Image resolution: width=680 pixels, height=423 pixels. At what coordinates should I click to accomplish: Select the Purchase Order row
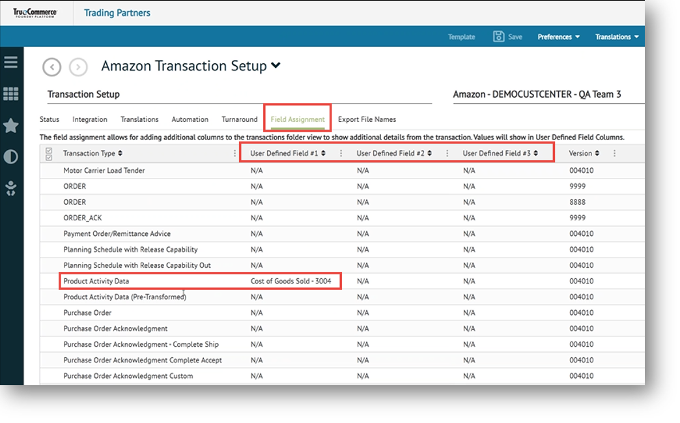coord(342,313)
